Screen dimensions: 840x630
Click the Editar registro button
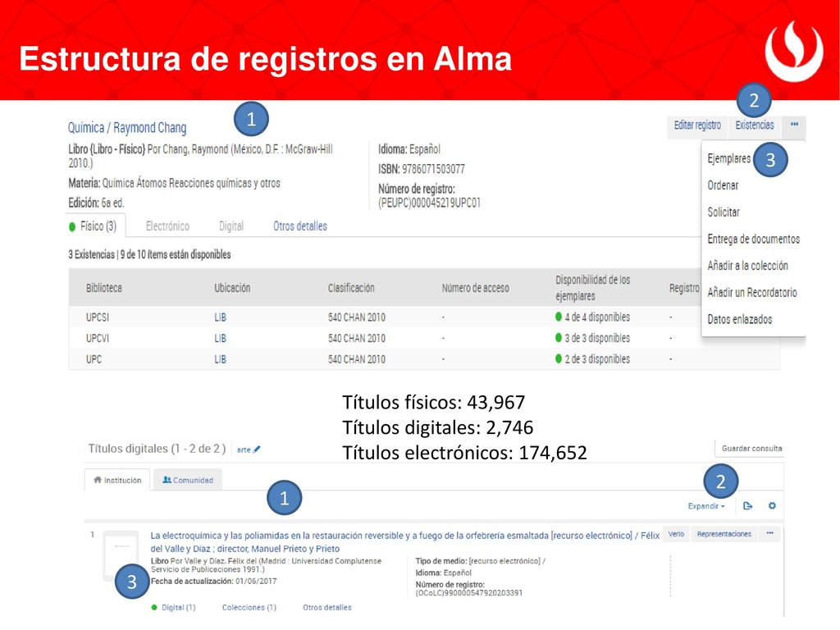[x=697, y=126]
